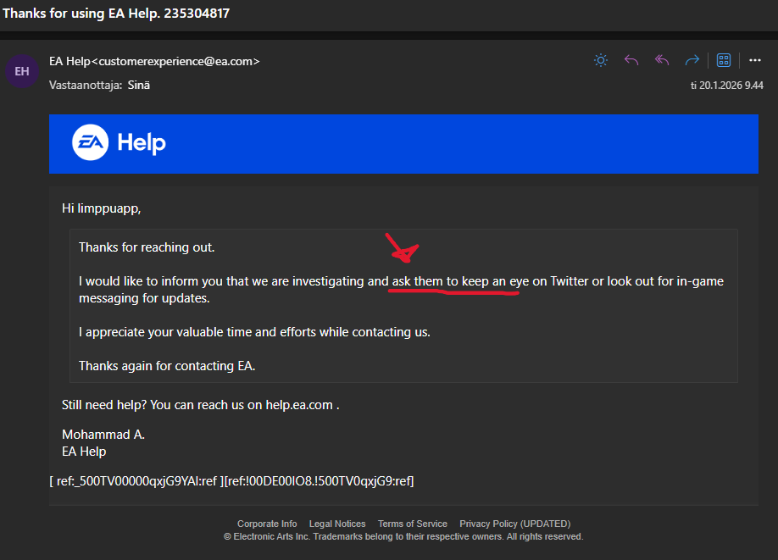Open the Apps grid icon
778x560 pixels.
(724, 60)
